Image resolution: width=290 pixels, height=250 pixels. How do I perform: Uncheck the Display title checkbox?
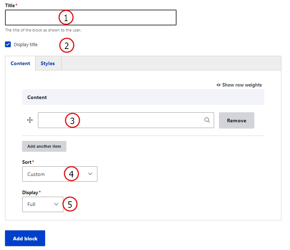[8, 45]
